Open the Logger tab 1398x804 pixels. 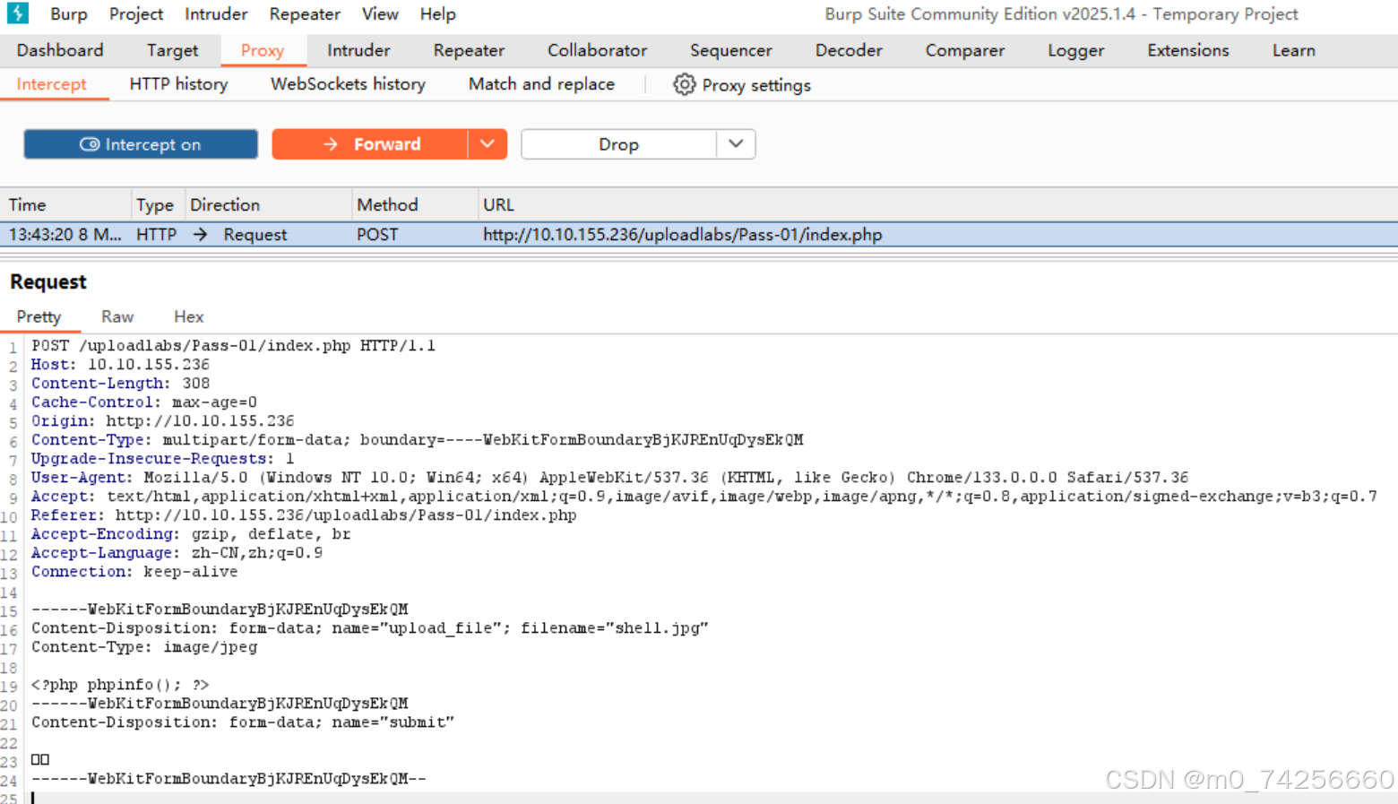tap(1076, 50)
